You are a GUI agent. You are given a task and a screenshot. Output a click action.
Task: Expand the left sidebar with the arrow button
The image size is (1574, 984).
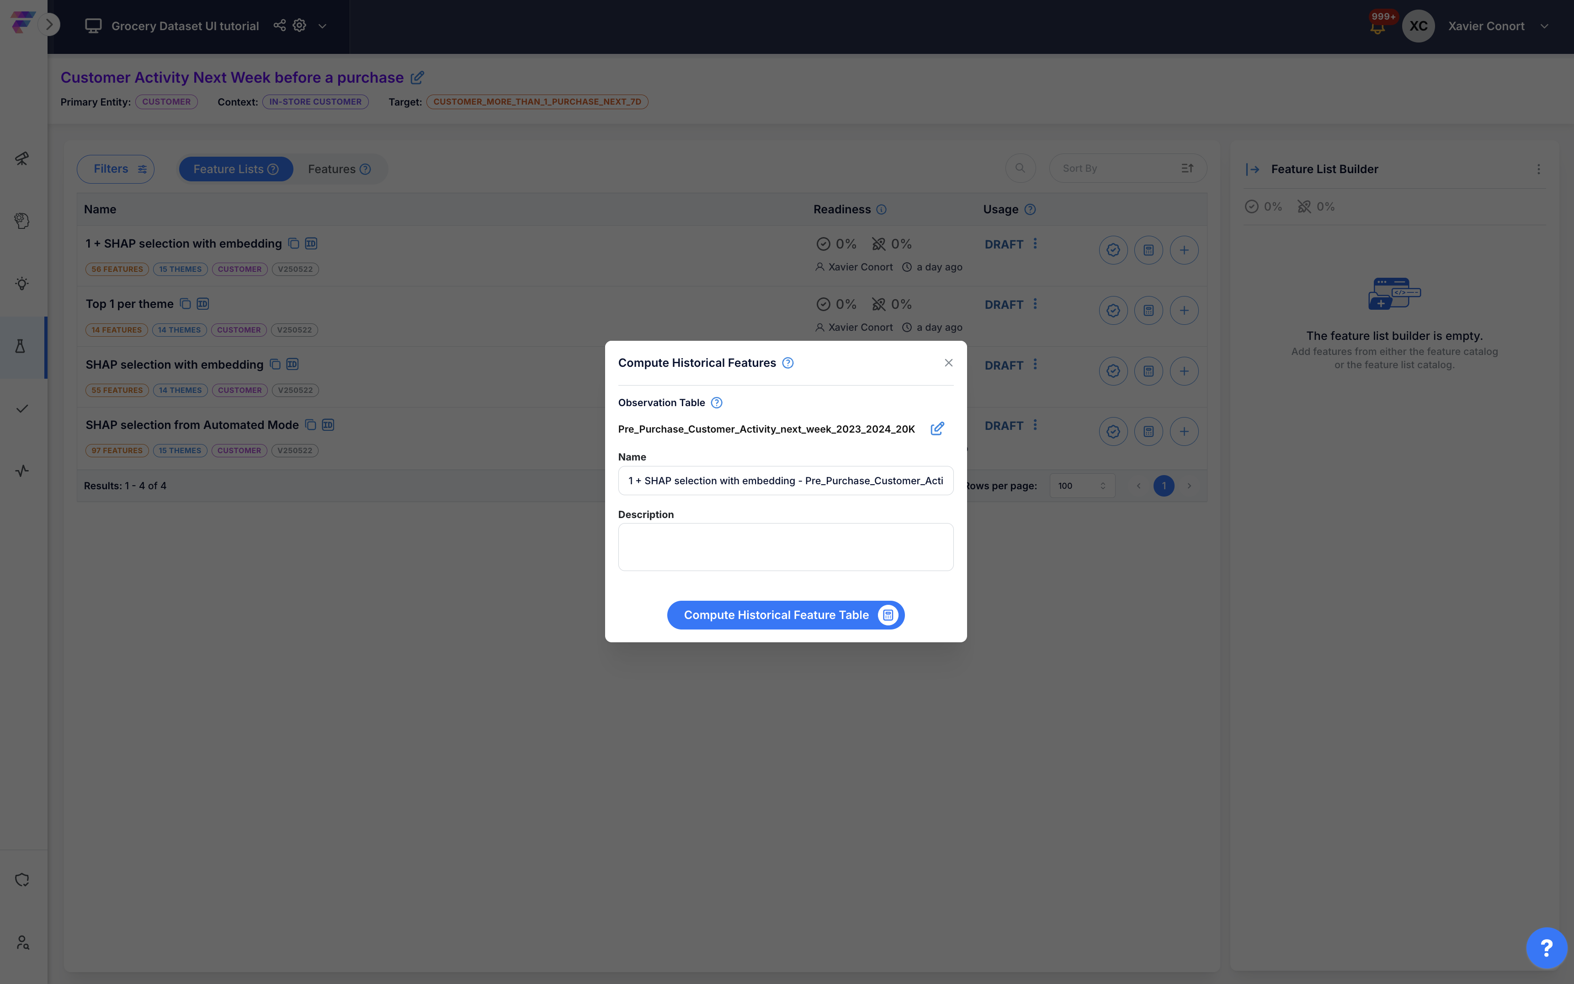[49, 25]
